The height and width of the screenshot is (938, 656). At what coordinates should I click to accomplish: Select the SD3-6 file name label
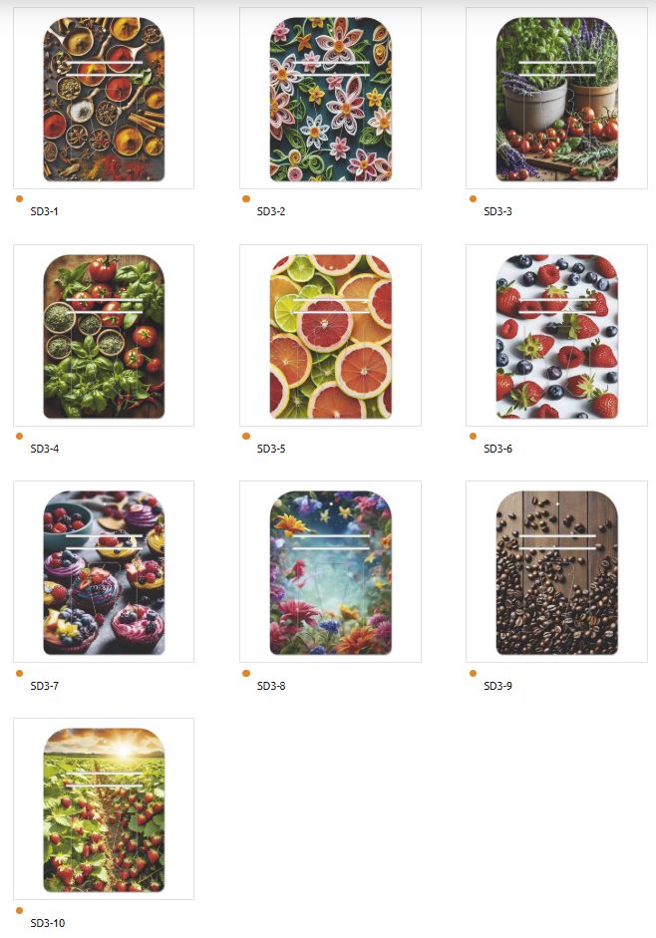[498, 449]
